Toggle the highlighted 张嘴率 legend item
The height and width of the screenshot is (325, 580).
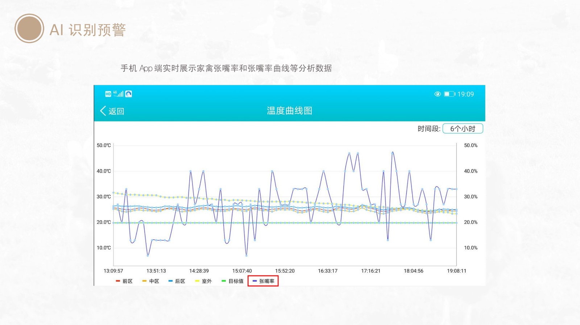pyautogui.click(x=264, y=281)
